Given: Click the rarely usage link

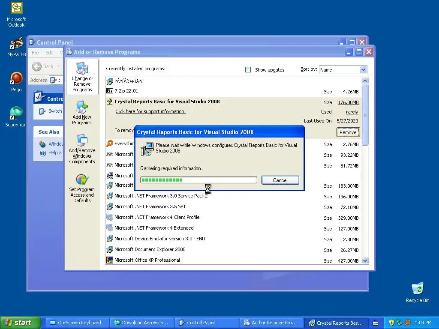Looking at the screenshot, I should [x=352, y=112].
